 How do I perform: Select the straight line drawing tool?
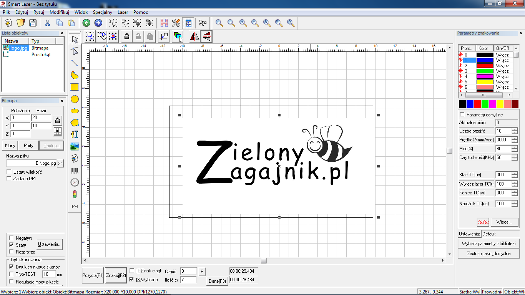coord(75,63)
